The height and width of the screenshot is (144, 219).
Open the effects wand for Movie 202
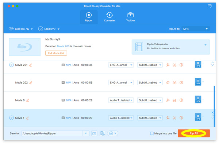[x=168, y=83]
